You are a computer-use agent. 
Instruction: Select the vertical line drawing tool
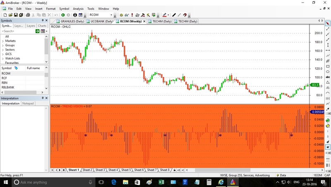(328, 45)
